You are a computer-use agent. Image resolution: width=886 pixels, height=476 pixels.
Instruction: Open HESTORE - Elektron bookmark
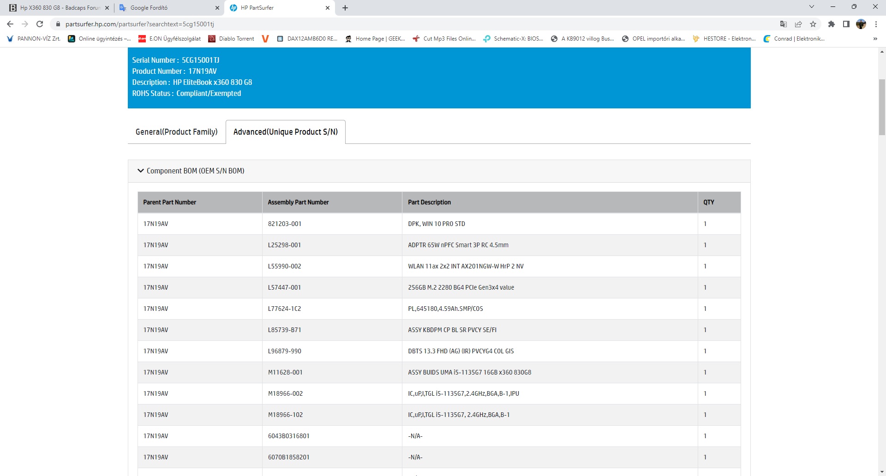click(724, 39)
